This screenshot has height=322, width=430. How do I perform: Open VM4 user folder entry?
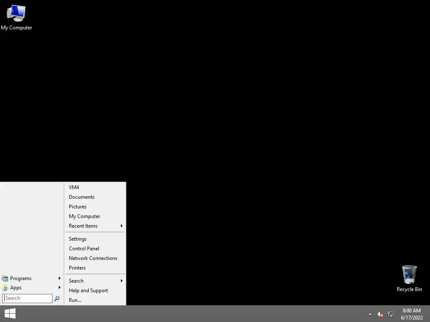click(95, 187)
